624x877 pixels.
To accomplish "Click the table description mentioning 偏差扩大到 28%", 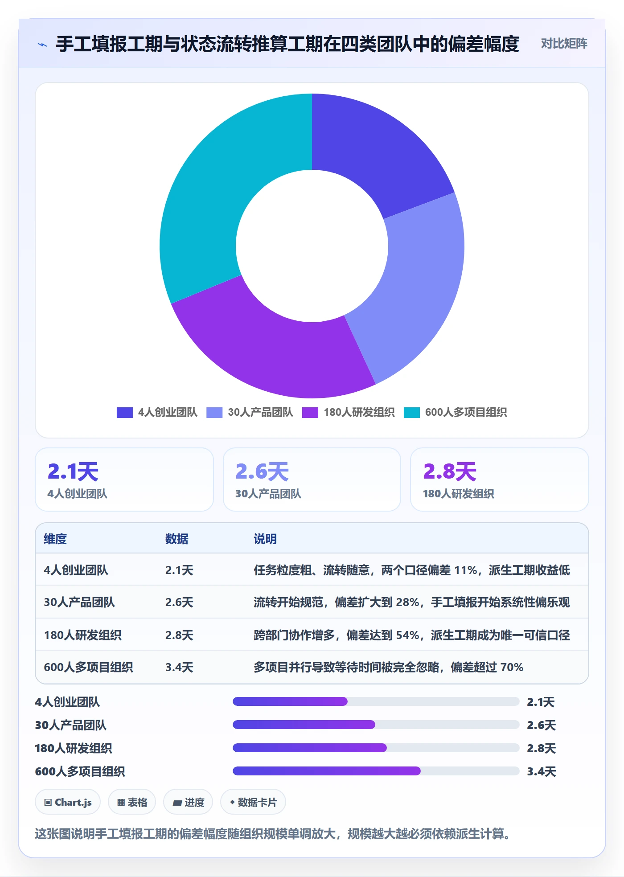I will (x=412, y=602).
